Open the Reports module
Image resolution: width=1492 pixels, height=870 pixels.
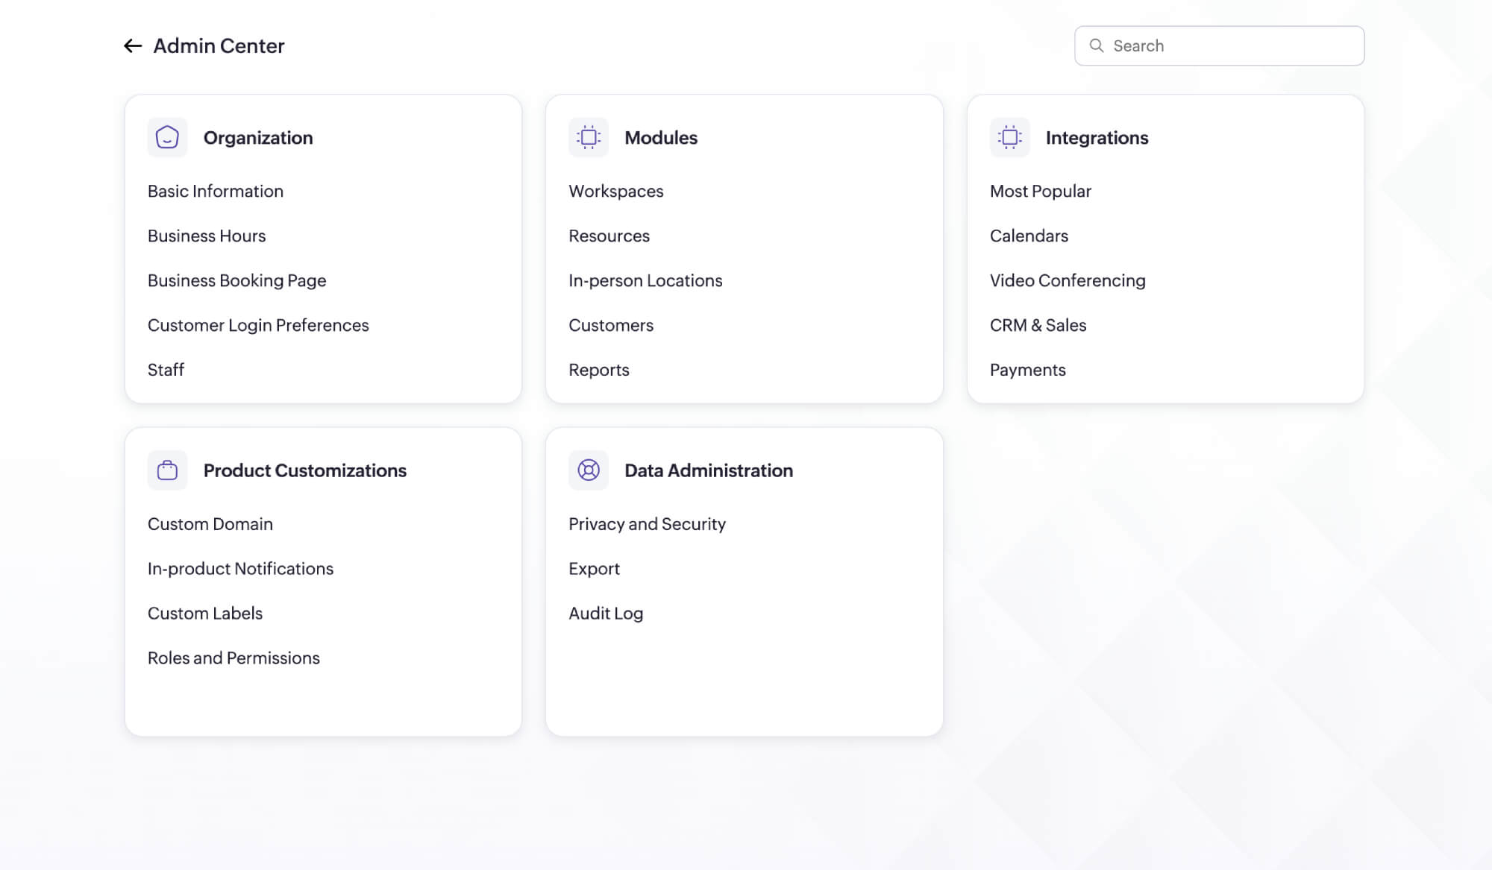pos(599,371)
